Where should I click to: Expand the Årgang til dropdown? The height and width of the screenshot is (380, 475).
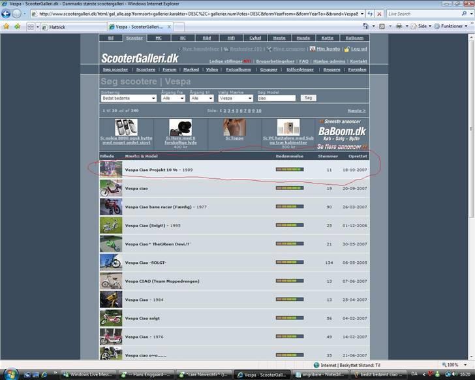[x=202, y=98]
